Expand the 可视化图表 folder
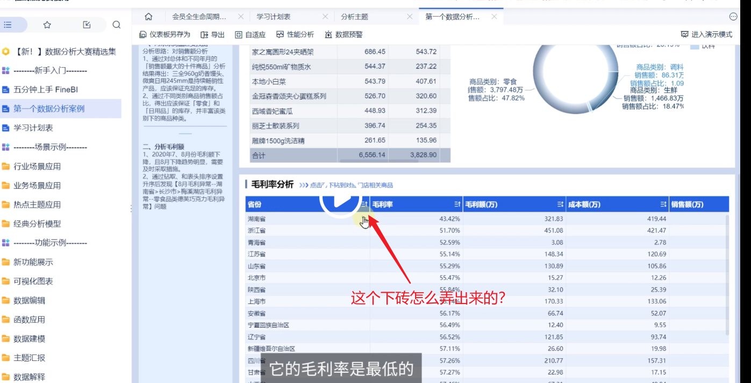 click(x=33, y=281)
